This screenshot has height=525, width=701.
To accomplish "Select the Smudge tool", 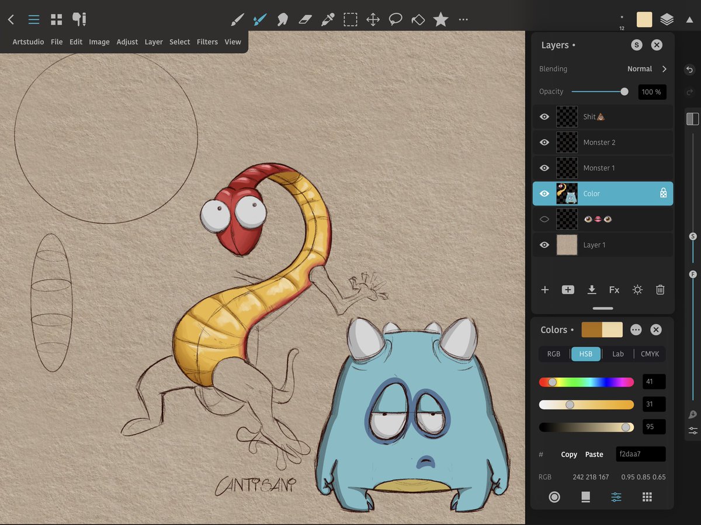I will tap(282, 20).
